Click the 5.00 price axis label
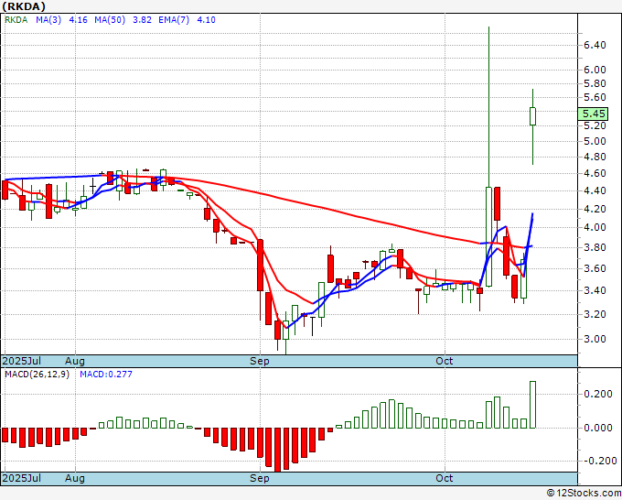 (x=595, y=142)
